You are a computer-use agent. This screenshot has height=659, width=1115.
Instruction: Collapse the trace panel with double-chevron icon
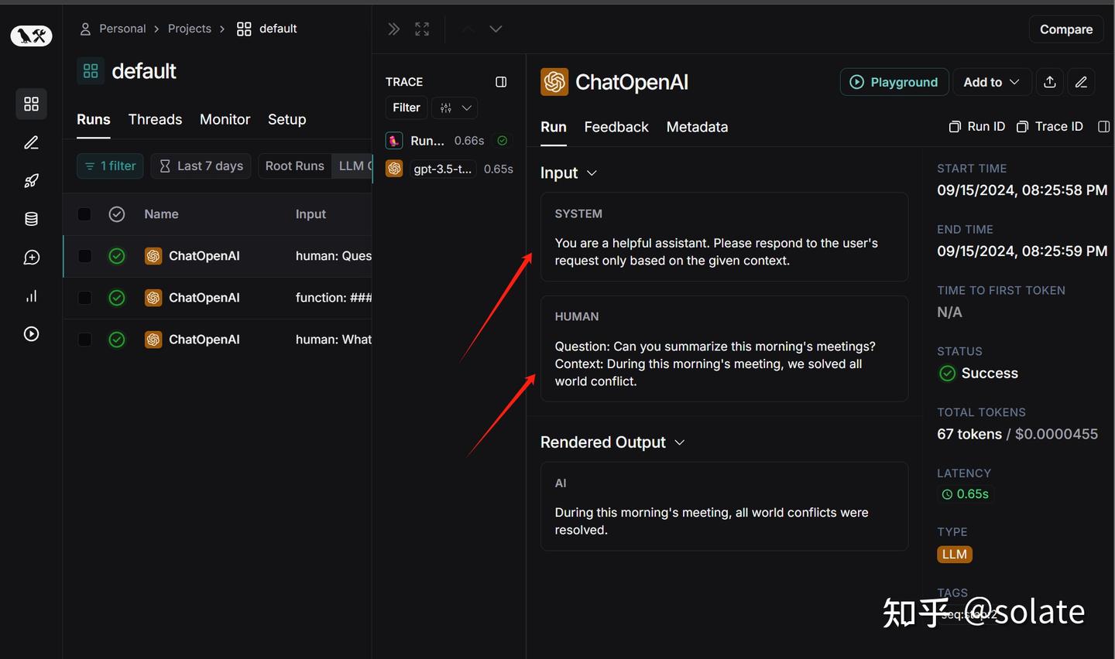click(394, 29)
